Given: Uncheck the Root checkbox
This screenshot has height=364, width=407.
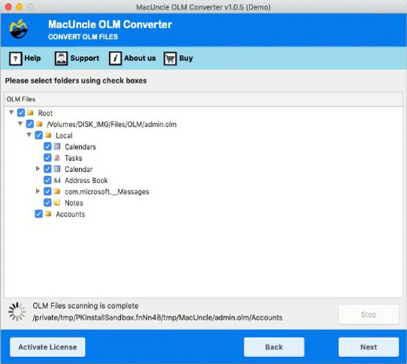Looking at the screenshot, I should coord(21,113).
